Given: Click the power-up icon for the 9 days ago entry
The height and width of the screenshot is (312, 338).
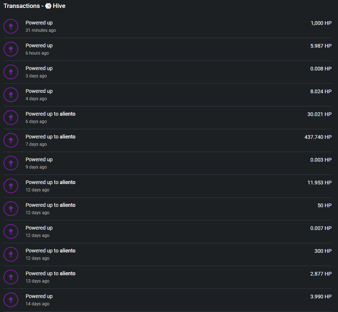Looking at the screenshot, I should point(11,163).
